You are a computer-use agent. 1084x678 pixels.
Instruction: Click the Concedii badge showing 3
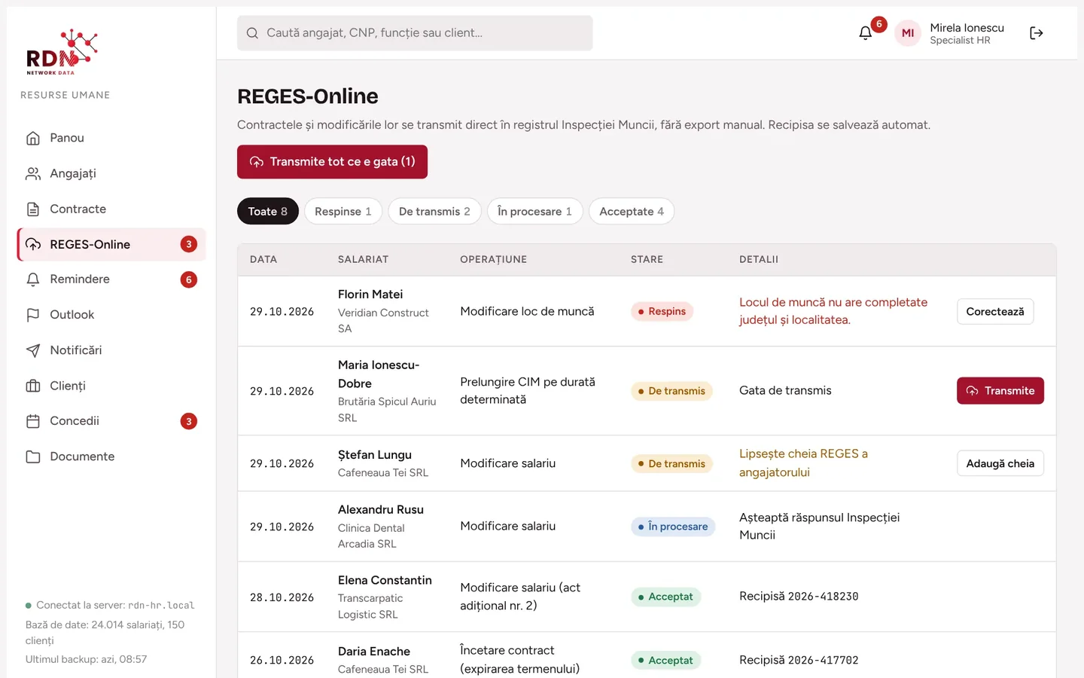pyautogui.click(x=189, y=421)
